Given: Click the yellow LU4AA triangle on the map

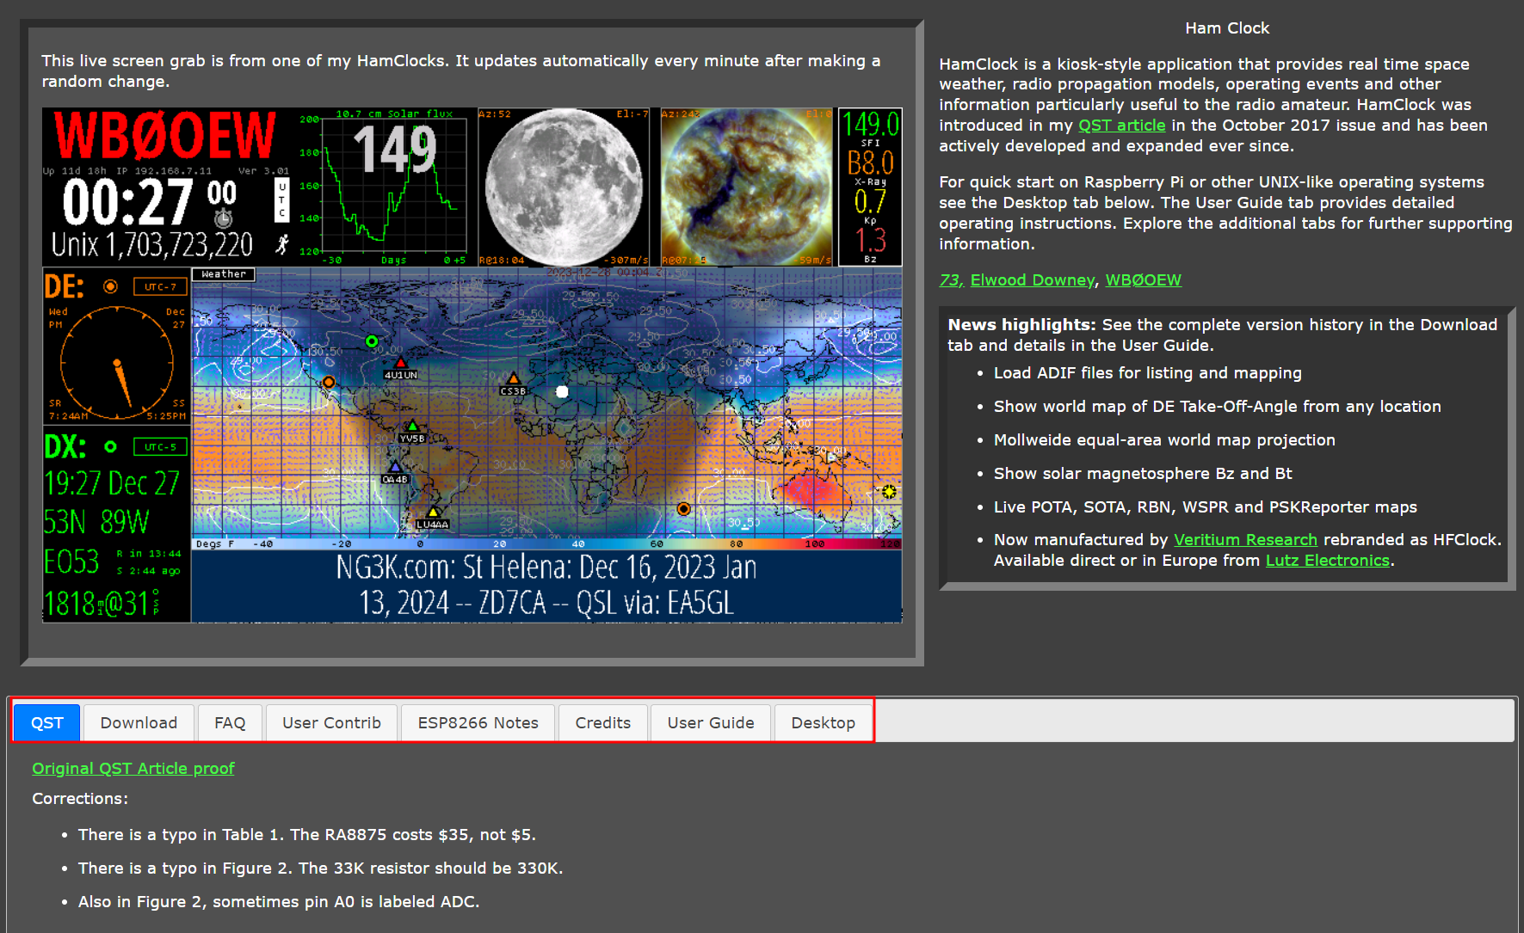Looking at the screenshot, I should (433, 513).
